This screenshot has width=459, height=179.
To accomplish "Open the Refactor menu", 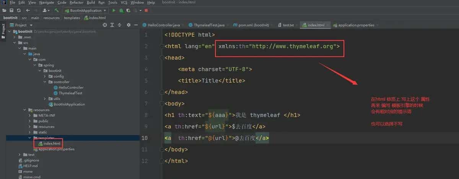I will coord(76,3).
